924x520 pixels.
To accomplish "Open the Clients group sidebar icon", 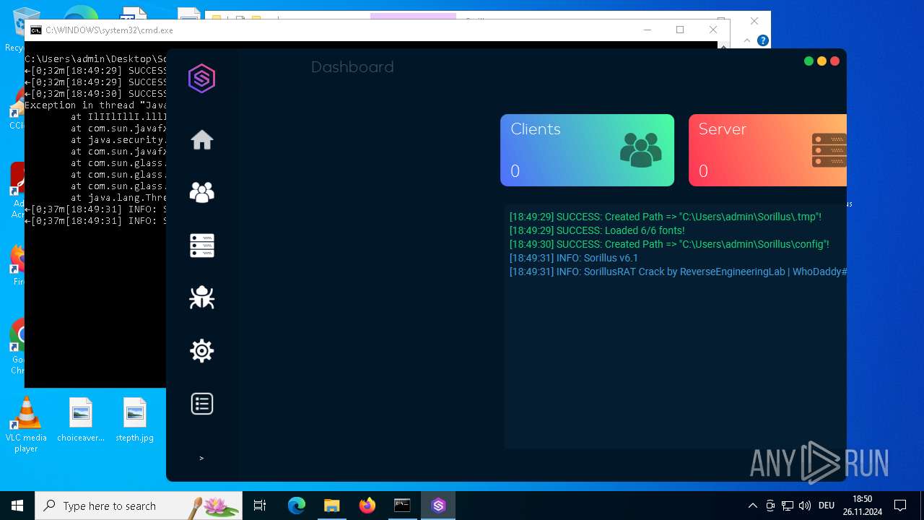I will click(202, 192).
